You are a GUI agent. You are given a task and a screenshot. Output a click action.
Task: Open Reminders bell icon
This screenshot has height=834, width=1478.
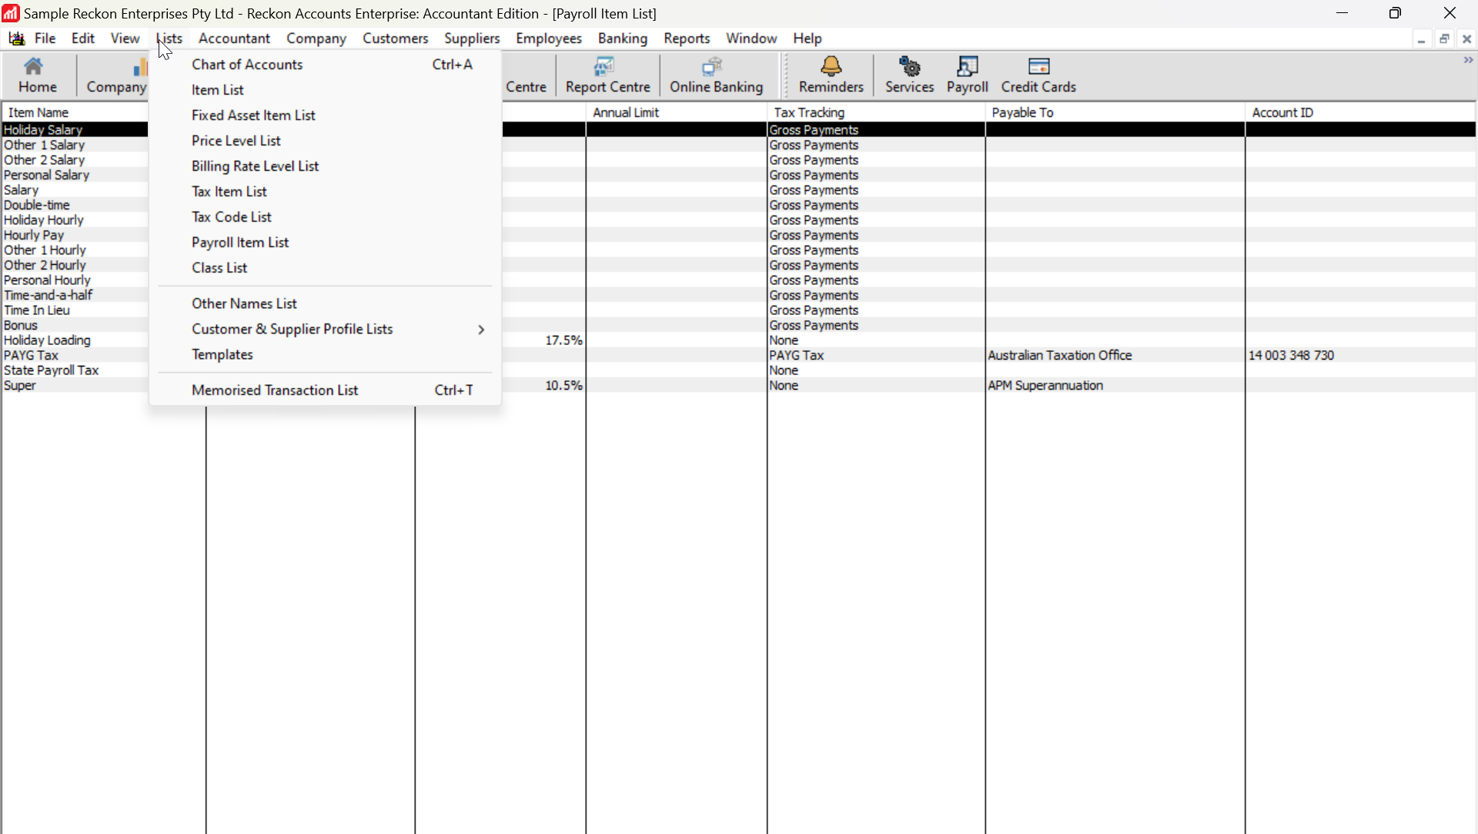tap(831, 75)
